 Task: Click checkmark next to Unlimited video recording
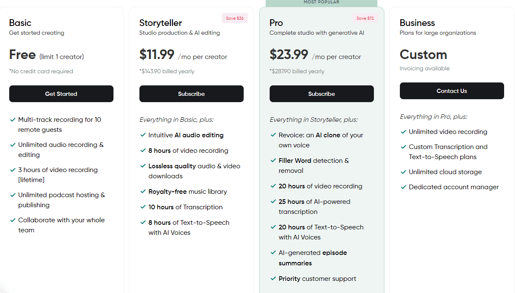tap(404, 132)
